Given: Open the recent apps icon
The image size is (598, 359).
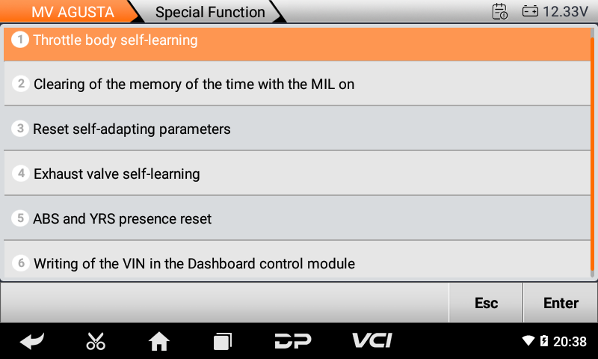Looking at the screenshot, I should point(222,342).
